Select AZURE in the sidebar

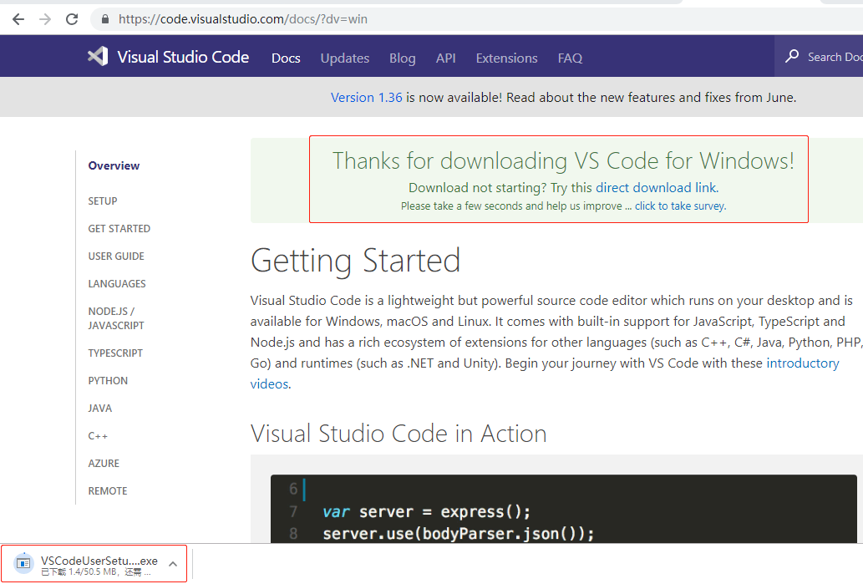click(104, 463)
